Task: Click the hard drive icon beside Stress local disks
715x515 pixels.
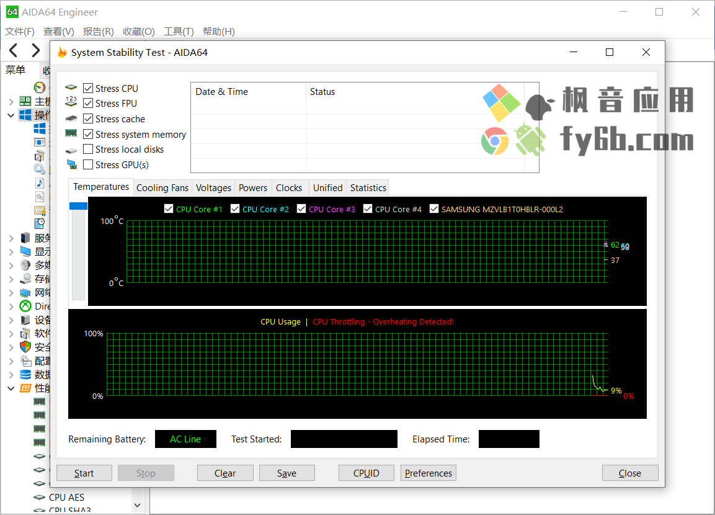Action: point(71,151)
